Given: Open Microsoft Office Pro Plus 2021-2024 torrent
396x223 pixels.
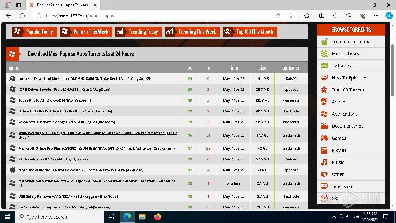Looking at the screenshot, I should point(97,148).
